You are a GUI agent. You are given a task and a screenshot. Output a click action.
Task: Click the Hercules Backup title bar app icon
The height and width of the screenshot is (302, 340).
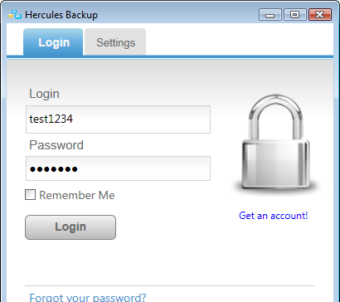pos(15,14)
